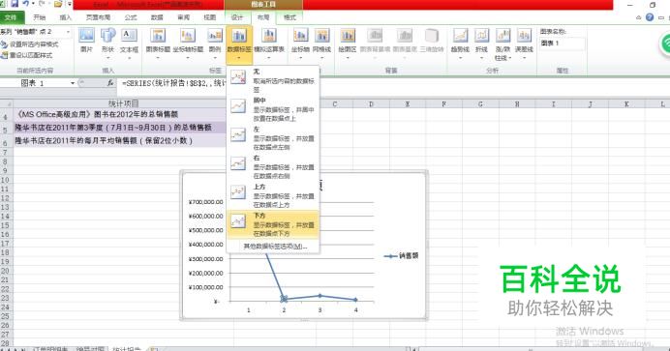
Task: Choose 居中 centered data labels option
Action: point(273,109)
